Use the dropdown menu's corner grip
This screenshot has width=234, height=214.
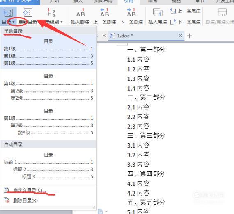(94, 207)
